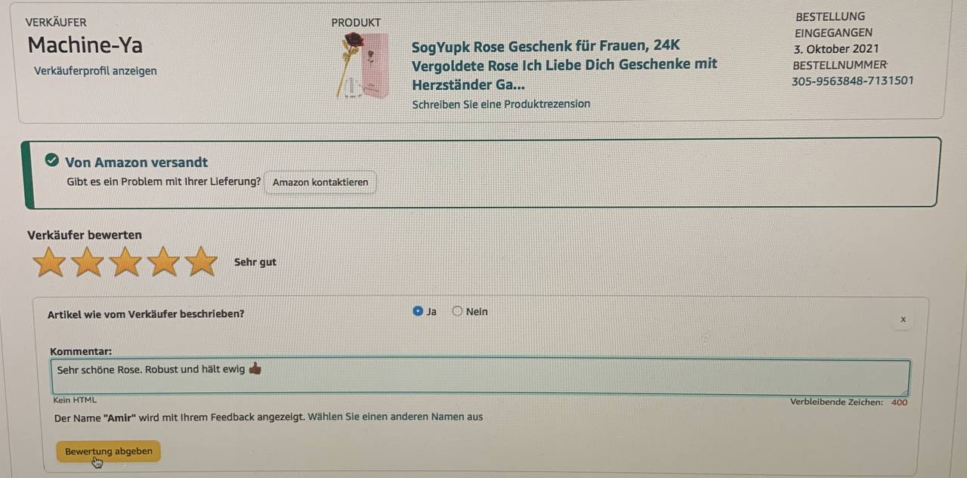Choose Nein for item as described
Viewport: 967px width, 478px height.
click(457, 311)
